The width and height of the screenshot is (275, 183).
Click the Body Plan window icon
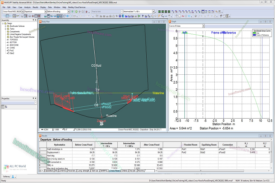click(x=40, y=22)
